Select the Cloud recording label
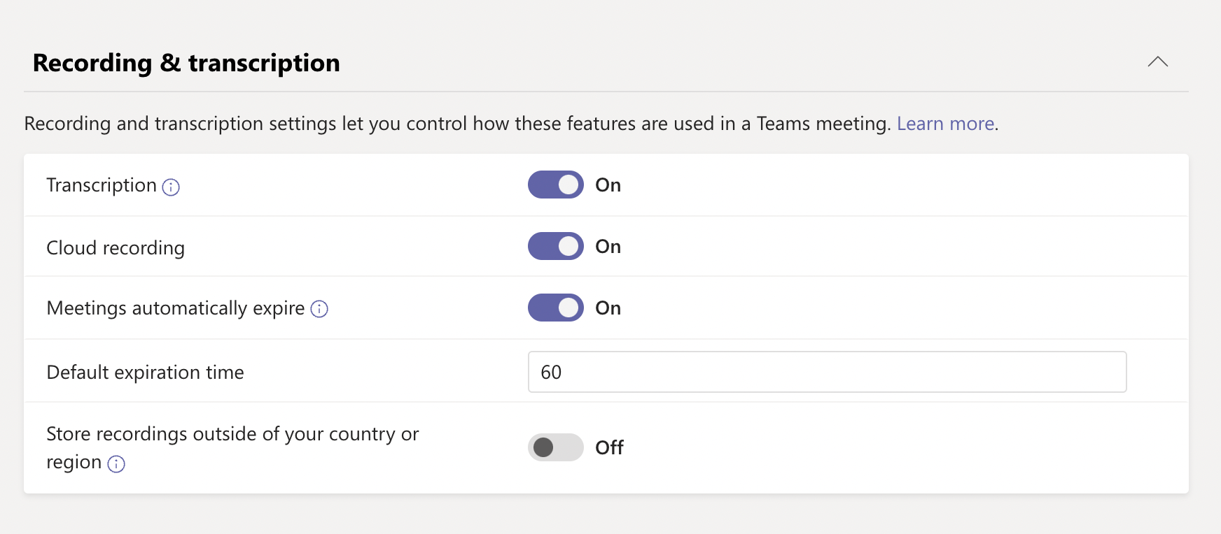Image resolution: width=1221 pixels, height=534 pixels. pyautogui.click(x=116, y=247)
